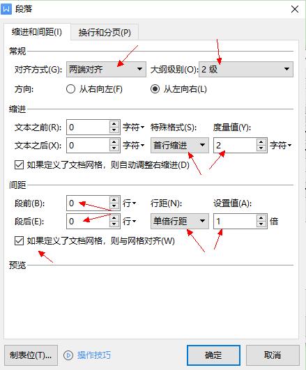Open the 行 unit dropdown for 段前
This screenshot has height=370, width=306.
tap(129, 203)
